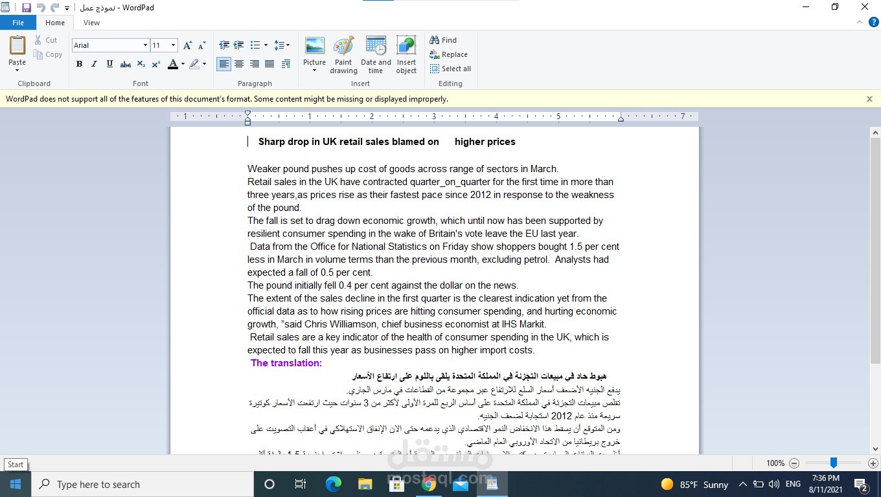This screenshot has width=881, height=497.
Task: Click the Windows Start button
Action: (16, 484)
